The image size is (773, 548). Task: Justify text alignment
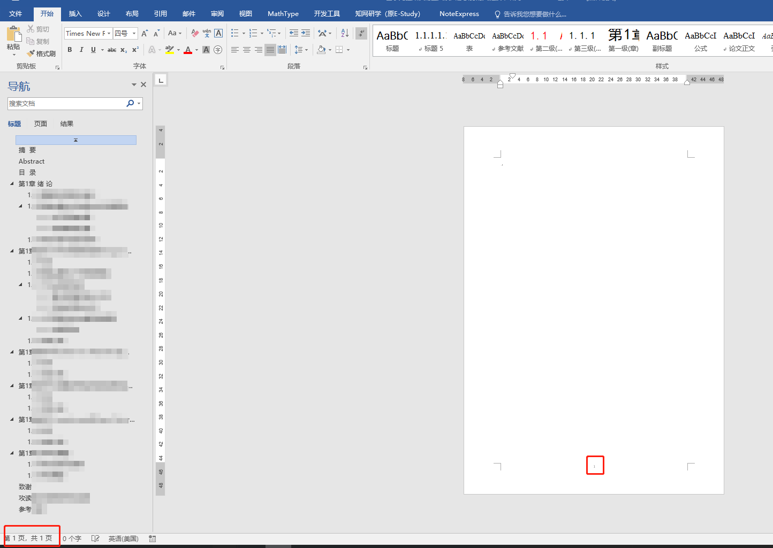click(270, 50)
